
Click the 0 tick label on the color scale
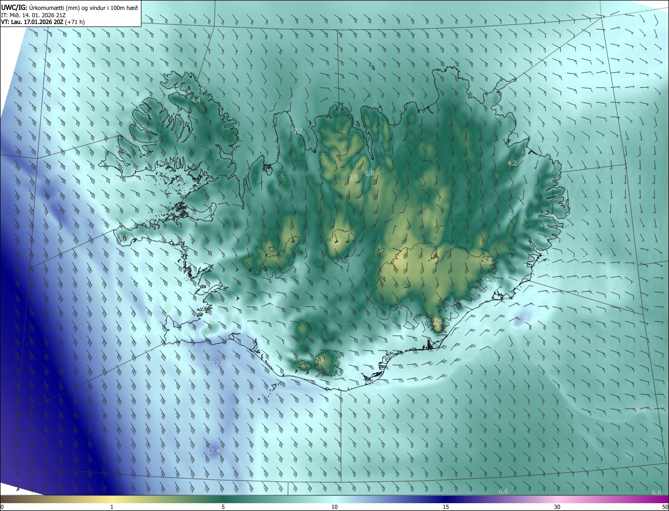click(x=2, y=507)
